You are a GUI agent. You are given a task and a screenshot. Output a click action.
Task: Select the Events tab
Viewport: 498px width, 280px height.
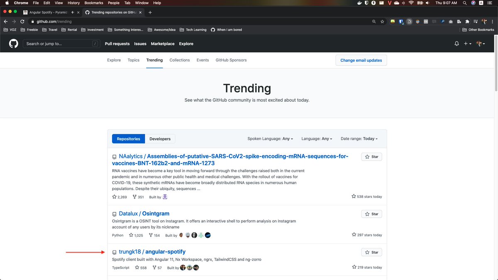pyautogui.click(x=203, y=60)
